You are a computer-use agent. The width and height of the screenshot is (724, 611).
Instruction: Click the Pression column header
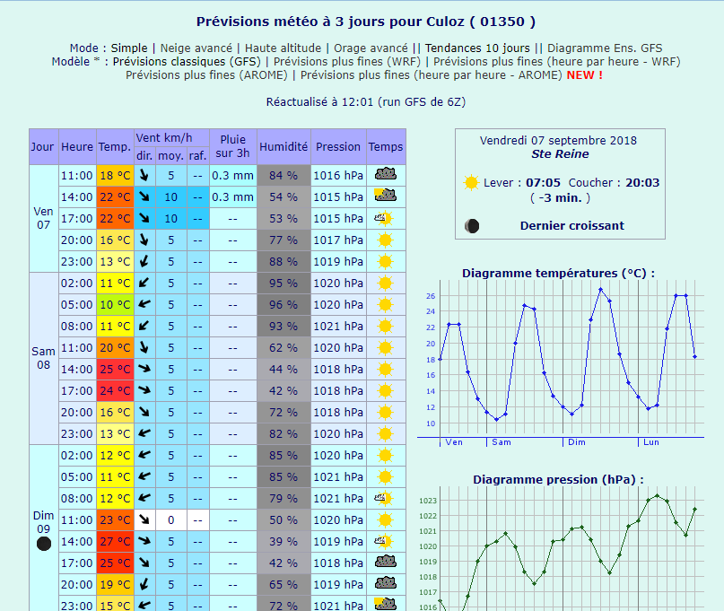[338, 147]
